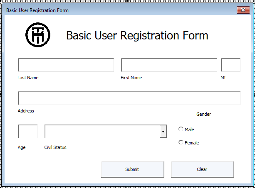
Task: Click the window title bar text
Action: click(x=37, y=10)
